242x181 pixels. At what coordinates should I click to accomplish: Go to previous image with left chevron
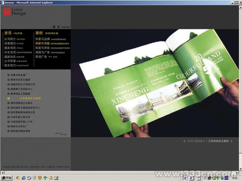[184, 141]
